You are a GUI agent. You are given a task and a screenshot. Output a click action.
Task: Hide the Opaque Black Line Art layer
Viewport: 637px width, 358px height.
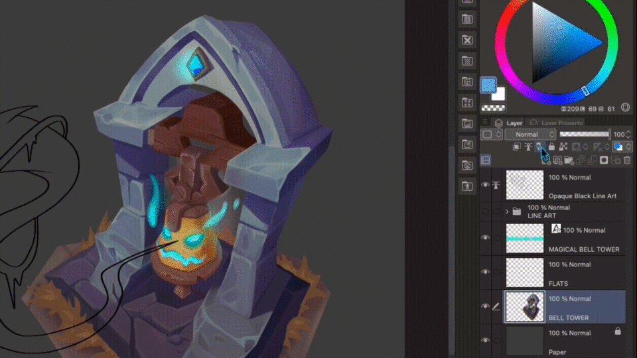click(x=485, y=185)
